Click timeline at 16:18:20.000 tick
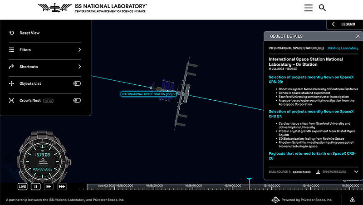363x205 pixels. click(x=154, y=186)
